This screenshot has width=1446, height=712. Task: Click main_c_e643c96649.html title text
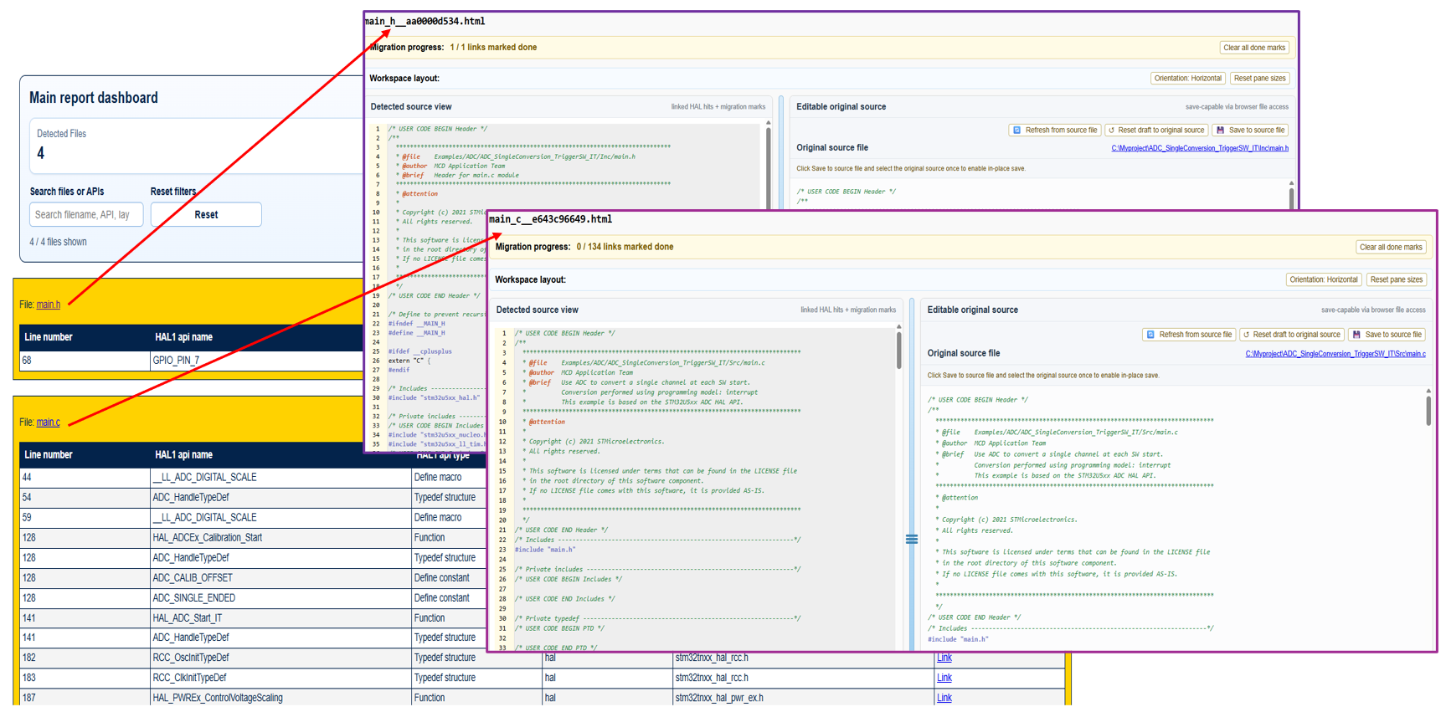click(551, 220)
